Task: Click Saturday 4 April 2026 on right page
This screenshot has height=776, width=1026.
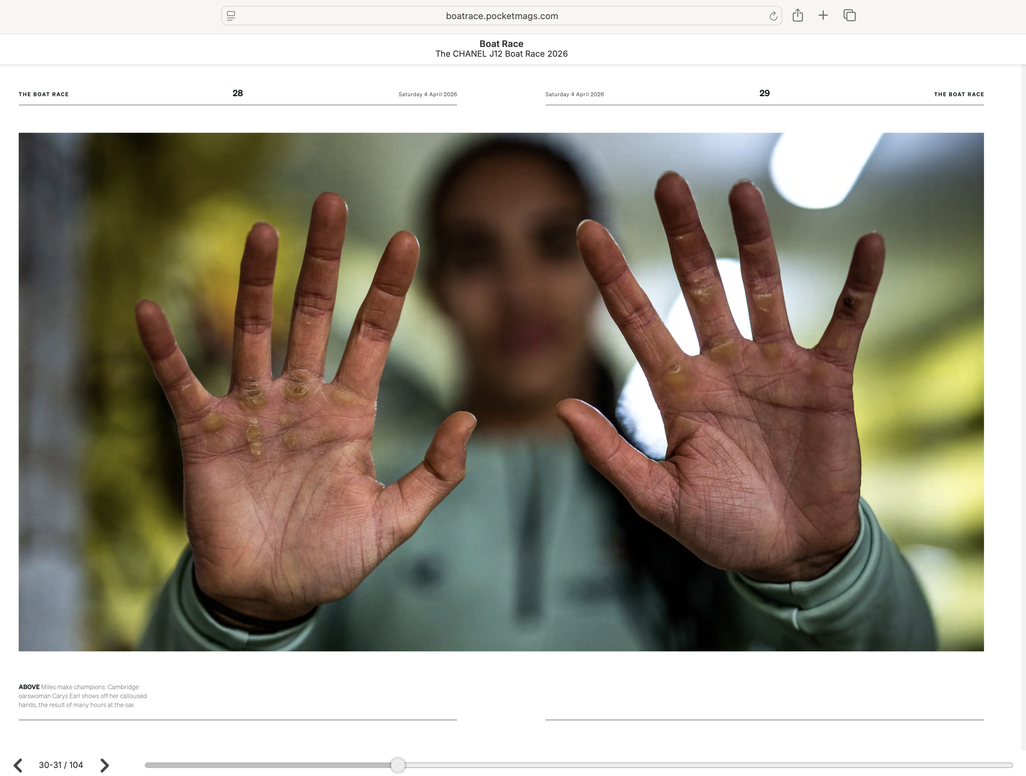Action: pyautogui.click(x=574, y=94)
